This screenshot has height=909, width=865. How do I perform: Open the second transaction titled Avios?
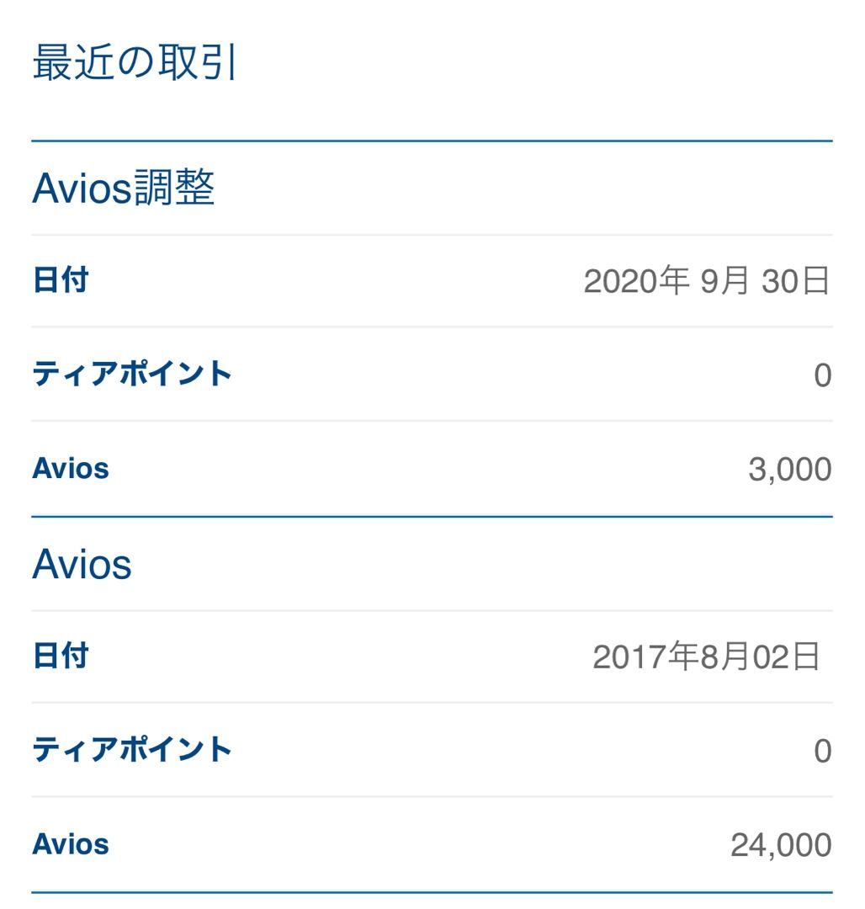(x=82, y=565)
